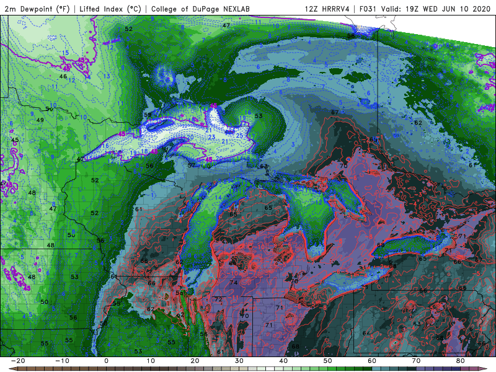Viewport: 496px width, 372px height.
Task: Click the '80' color bar label
Action: tap(461, 361)
